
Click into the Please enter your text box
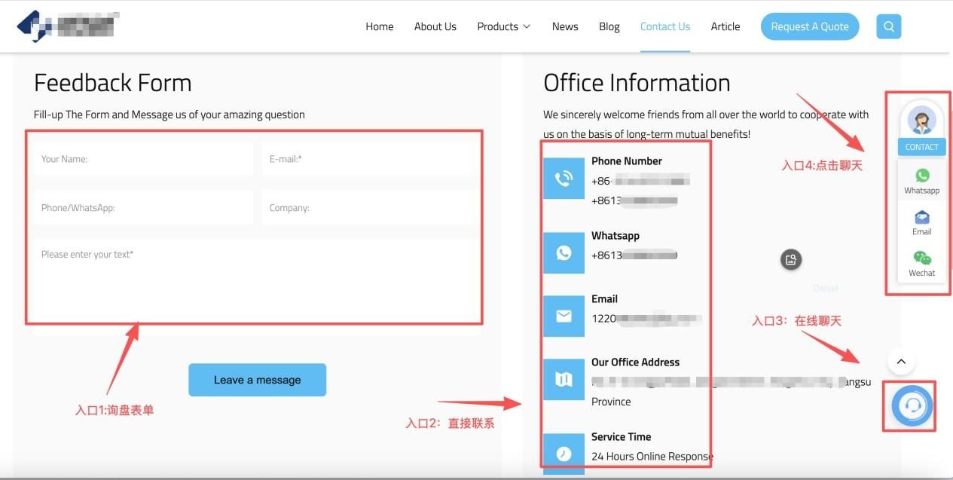[x=255, y=287]
